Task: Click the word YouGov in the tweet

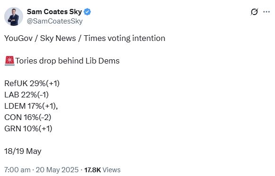Action: click(x=18, y=38)
